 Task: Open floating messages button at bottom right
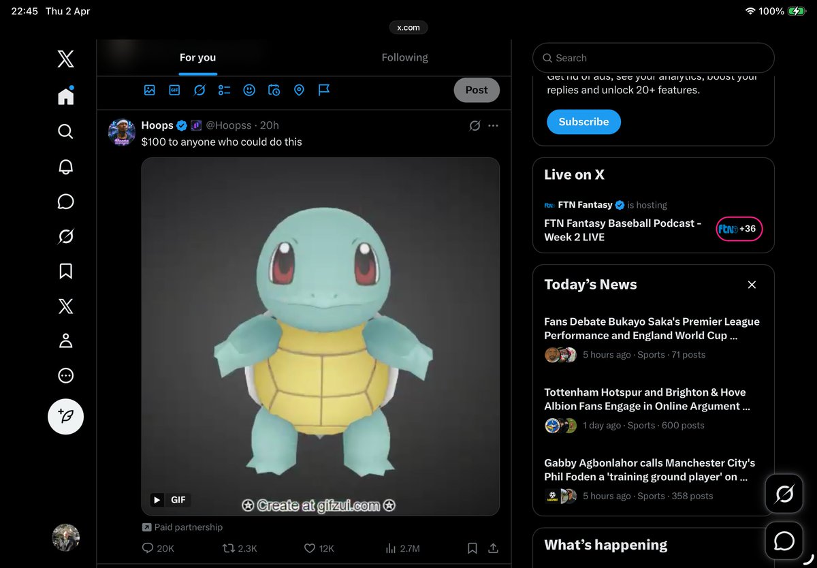(784, 541)
